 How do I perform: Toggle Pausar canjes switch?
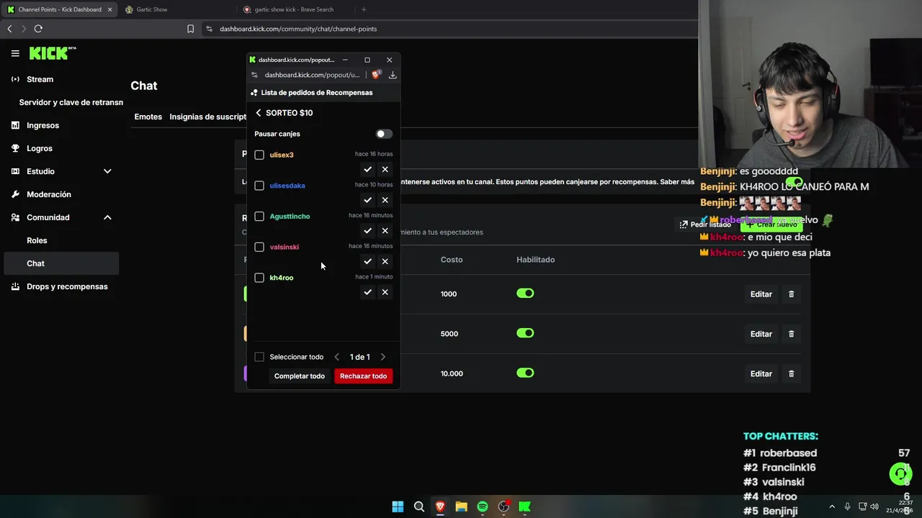384,134
